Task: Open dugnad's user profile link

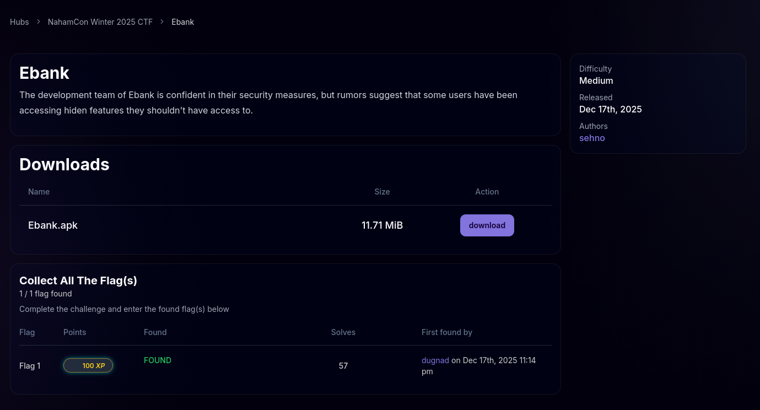Action: point(435,360)
